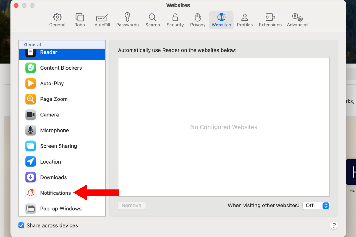The height and width of the screenshot is (237, 356).
Task: Select the Location arrow icon
Action: coord(31,162)
